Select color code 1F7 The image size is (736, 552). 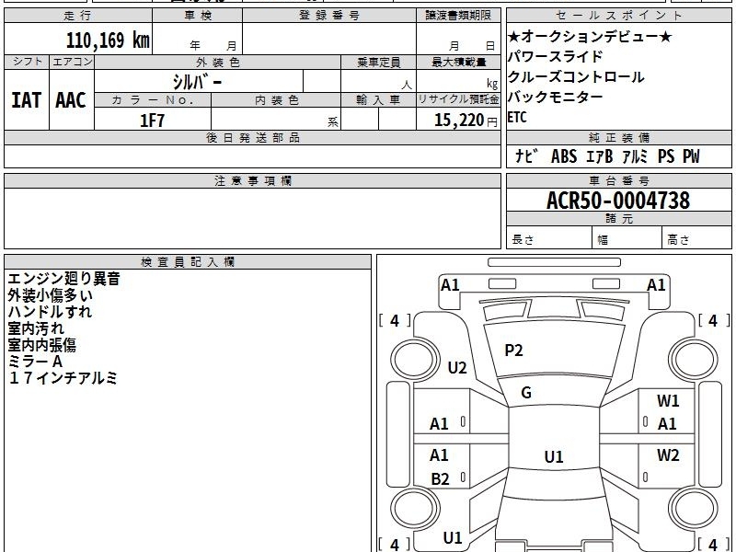(152, 121)
